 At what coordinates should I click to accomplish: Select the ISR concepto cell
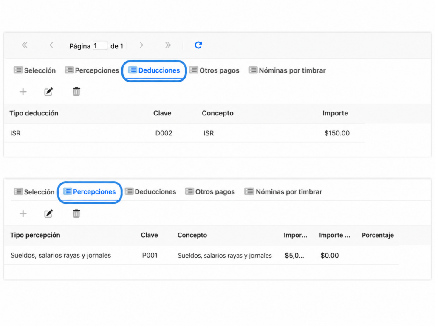209,133
